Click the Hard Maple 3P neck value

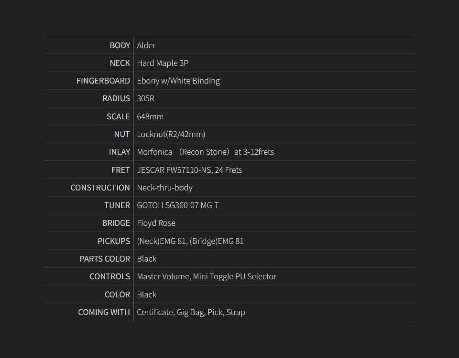click(x=163, y=63)
